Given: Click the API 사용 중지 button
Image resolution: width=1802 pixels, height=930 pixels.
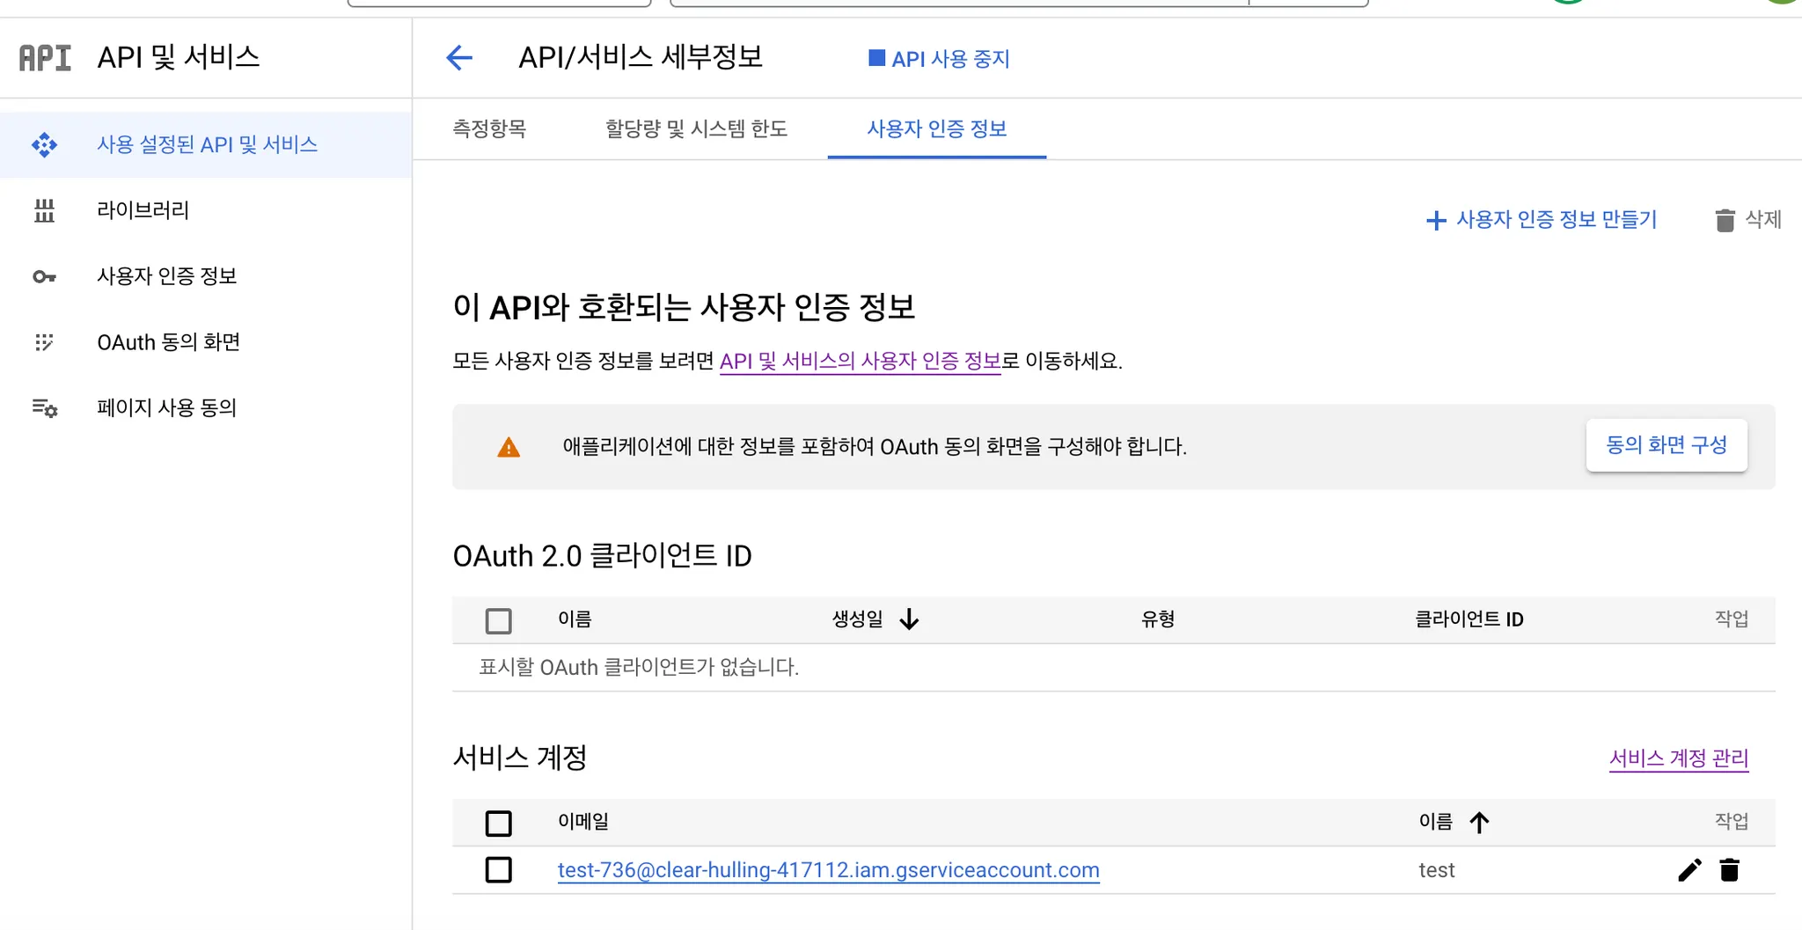Looking at the screenshot, I should (x=939, y=58).
